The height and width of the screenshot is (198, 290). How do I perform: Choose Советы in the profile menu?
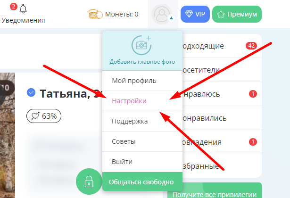point(142,141)
